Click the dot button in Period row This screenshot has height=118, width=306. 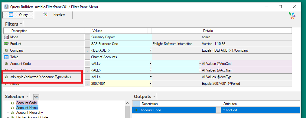[x=87, y=83]
